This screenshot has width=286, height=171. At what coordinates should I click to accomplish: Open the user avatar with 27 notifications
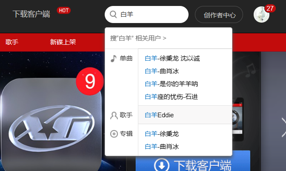click(261, 14)
